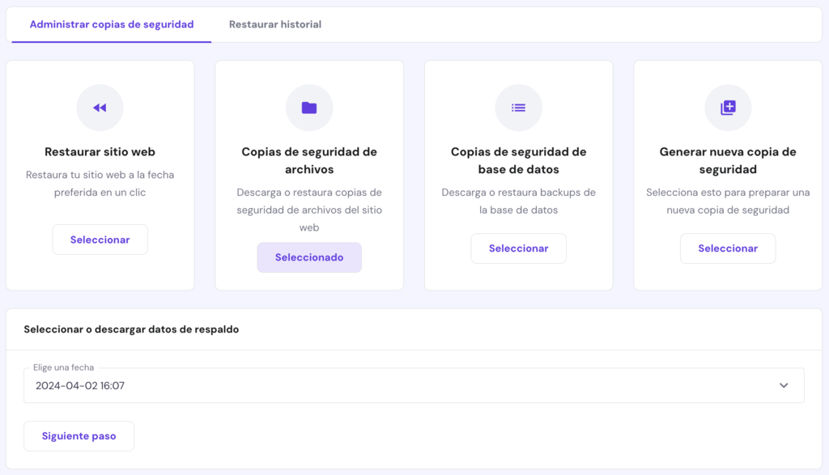Click the new backup icon above Generar nueva copia
The image size is (829, 475).
[727, 107]
